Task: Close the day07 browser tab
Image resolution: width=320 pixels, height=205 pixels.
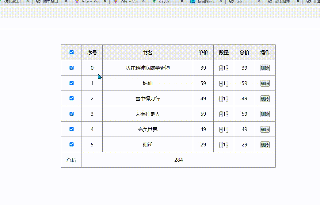Action: (182, 1)
